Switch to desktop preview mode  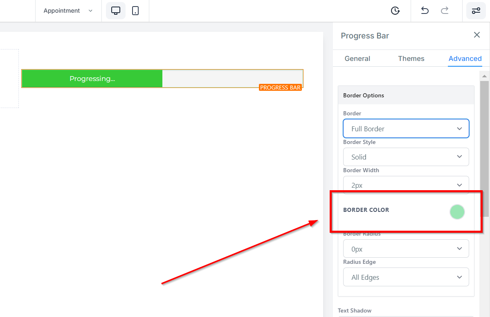point(116,11)
